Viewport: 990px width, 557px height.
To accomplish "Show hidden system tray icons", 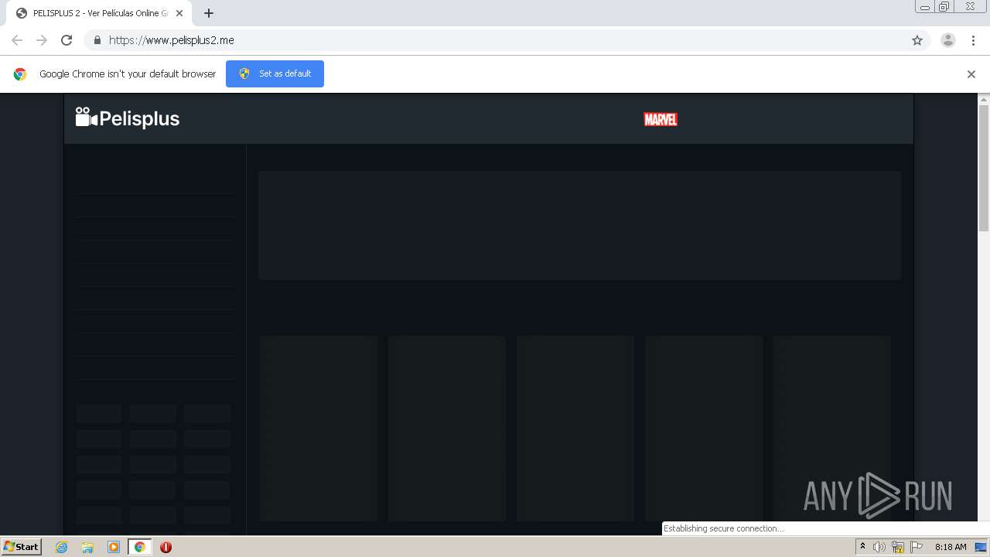I will click(862, 547).
